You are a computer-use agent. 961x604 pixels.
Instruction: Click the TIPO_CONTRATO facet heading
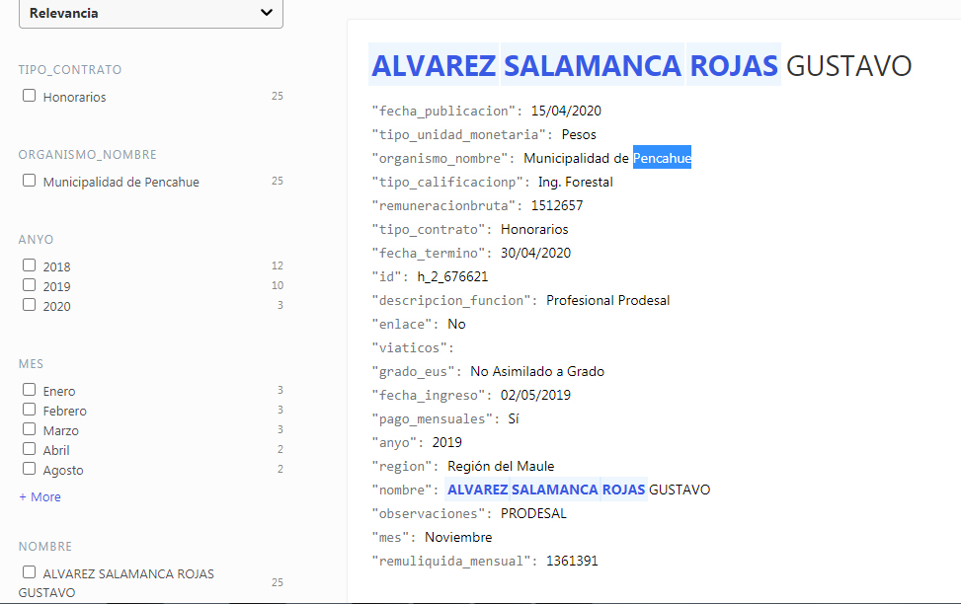point(70,70)
